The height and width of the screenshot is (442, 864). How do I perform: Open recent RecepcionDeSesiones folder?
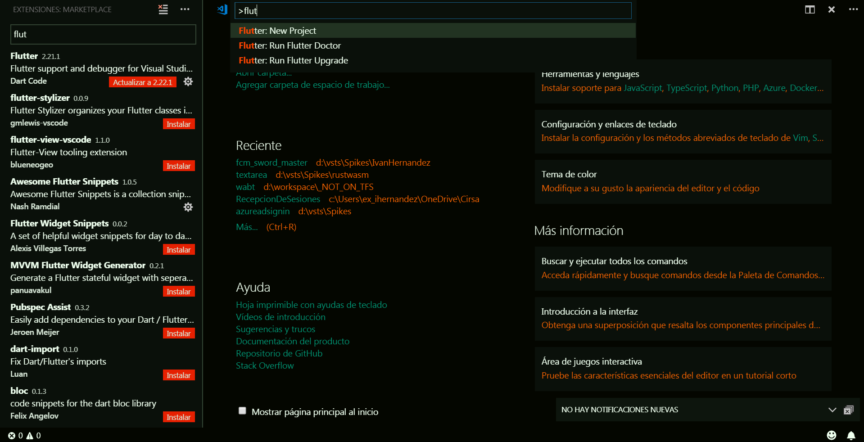[278, 199]
